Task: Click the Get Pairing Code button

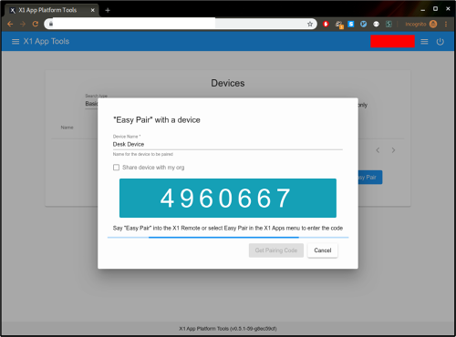Action: coord(276,250)
